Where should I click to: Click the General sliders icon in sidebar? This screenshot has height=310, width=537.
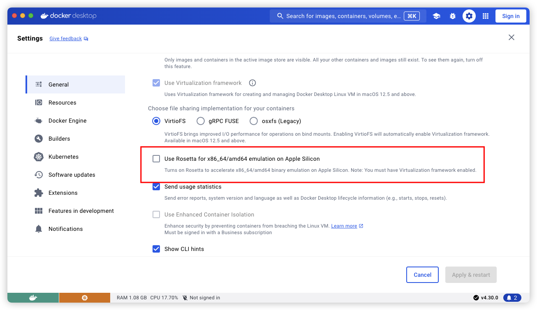[39, 84]
